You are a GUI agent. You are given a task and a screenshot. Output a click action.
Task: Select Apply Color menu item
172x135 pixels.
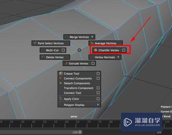79,99
